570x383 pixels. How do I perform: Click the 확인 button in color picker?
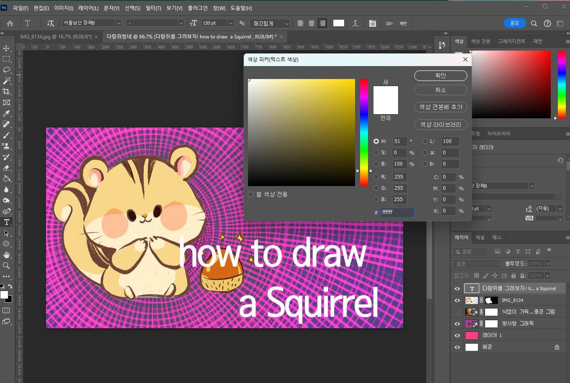(440, 75)
